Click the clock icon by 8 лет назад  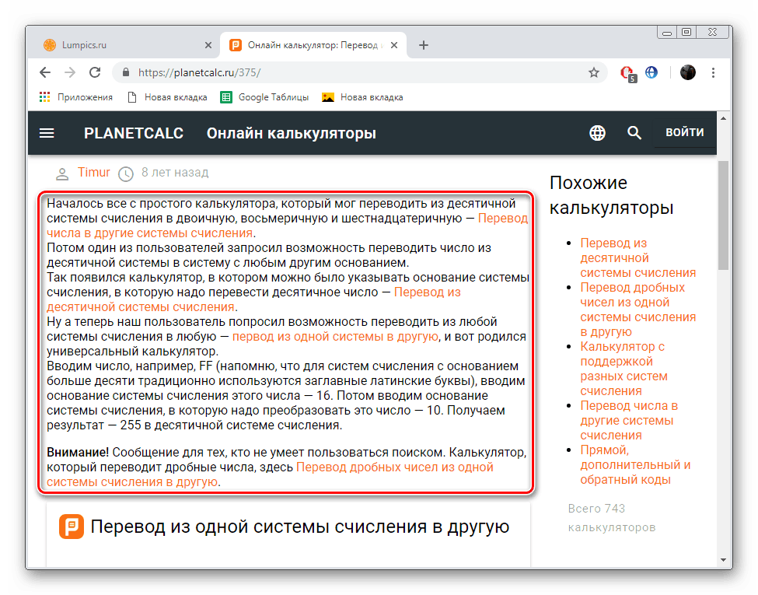click(126, 173)
